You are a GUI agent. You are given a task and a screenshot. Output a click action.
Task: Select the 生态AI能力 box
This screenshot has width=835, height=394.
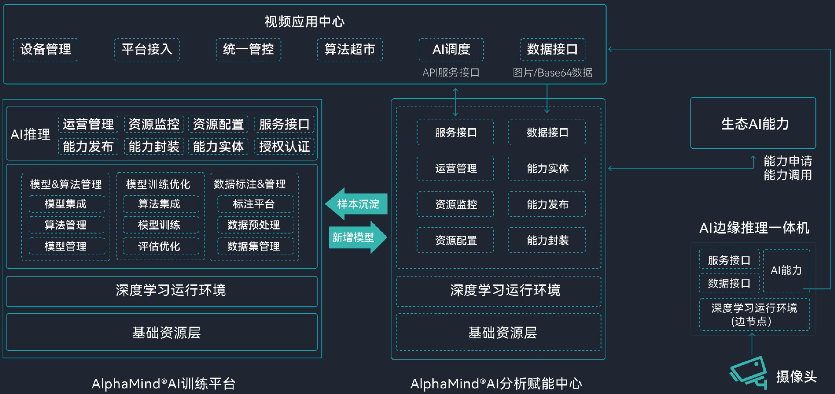(x=753, y=123)
